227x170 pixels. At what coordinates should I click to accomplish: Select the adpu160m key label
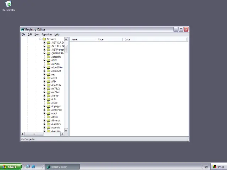(57, 67)
